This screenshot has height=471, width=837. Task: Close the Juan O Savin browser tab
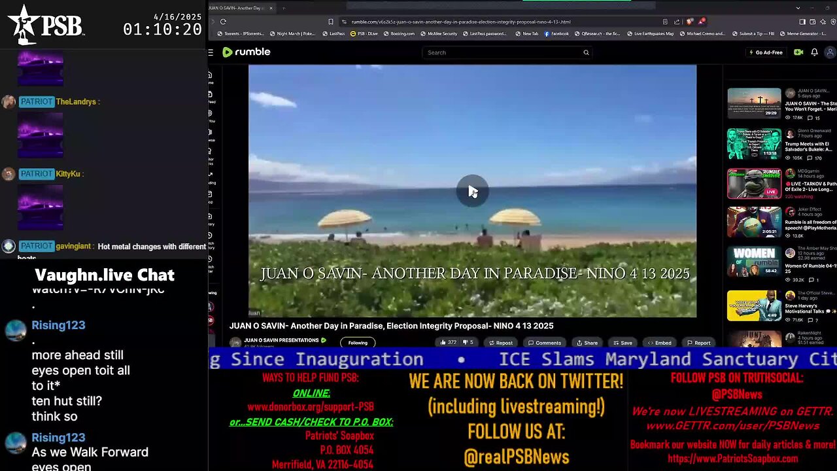coord(271,8)
